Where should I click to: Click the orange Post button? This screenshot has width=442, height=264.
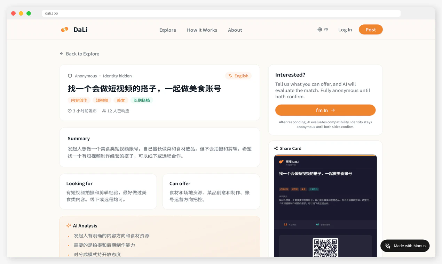pyautogui.click(x=371, y=30)
